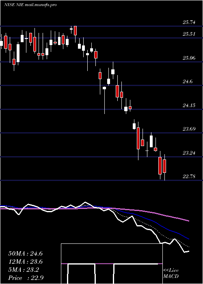Select the 25.74 price level label
The image size is (203, 284).
(x=189, y=22)
